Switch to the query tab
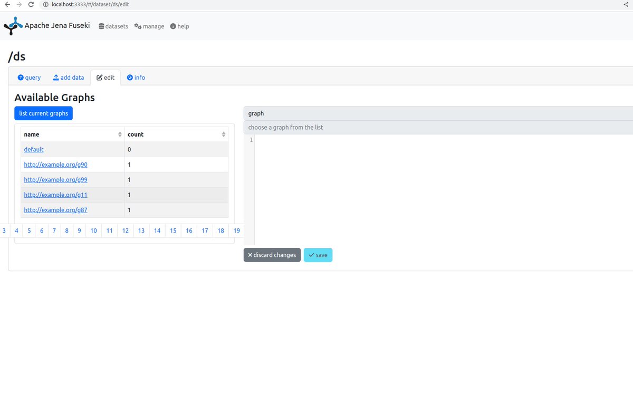633x394 pixels. [x=29, y=78]
